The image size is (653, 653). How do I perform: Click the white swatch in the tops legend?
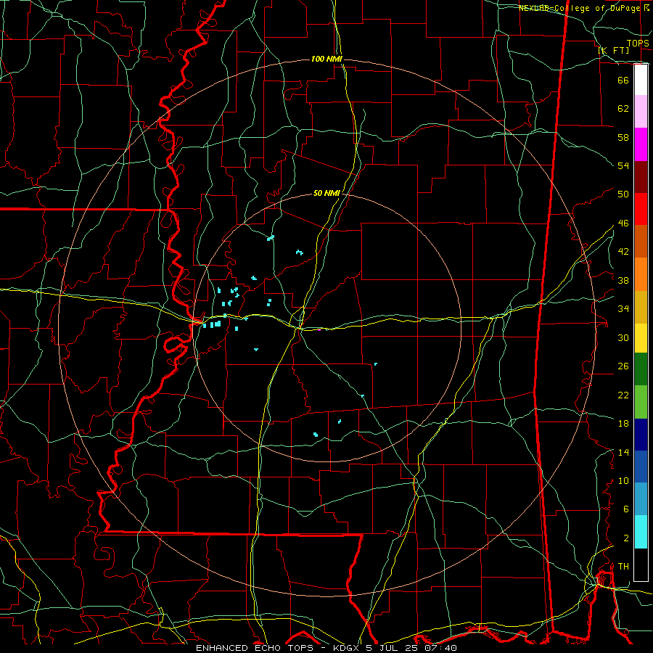pos(641,80)
